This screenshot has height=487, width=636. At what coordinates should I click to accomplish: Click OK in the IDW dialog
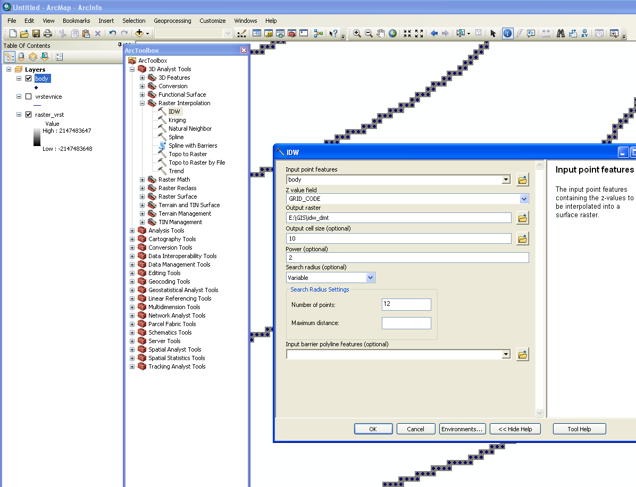click(373, 429)
